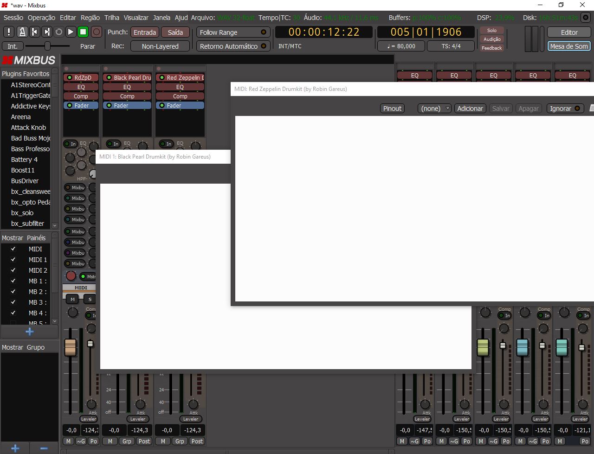The width and height of the screenshot is (594, 454).
Task: Toggle Black Pearl Dru plugin enable LED
Action: click(109, 77)
